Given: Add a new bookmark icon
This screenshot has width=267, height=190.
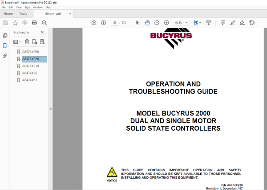Looking at the screenshot, I should tap(35, 41).
